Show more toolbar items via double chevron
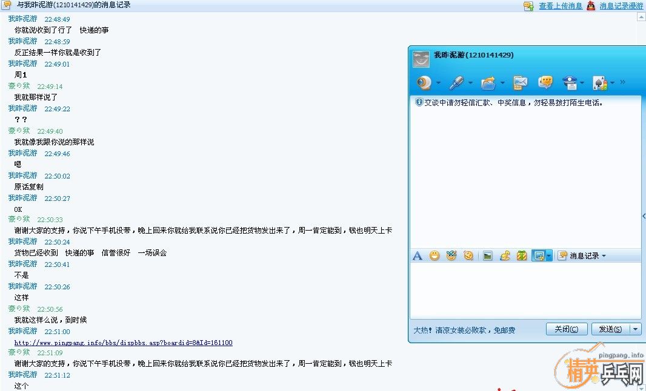The height and width of the screenshot is (391, 646). tap(622, 82)
